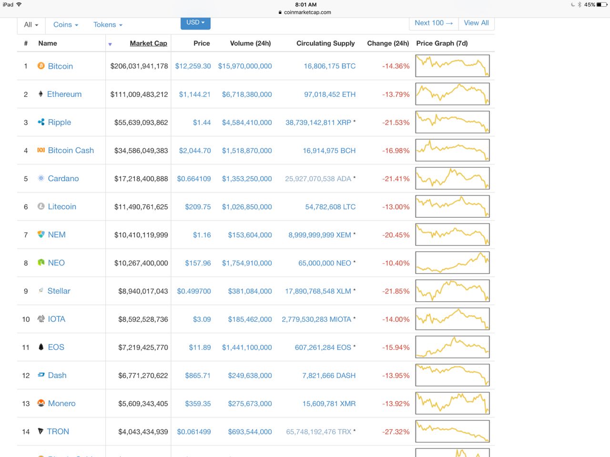Open the TRON name link
This screenshot has height=457, width=610.
point(58,432)
